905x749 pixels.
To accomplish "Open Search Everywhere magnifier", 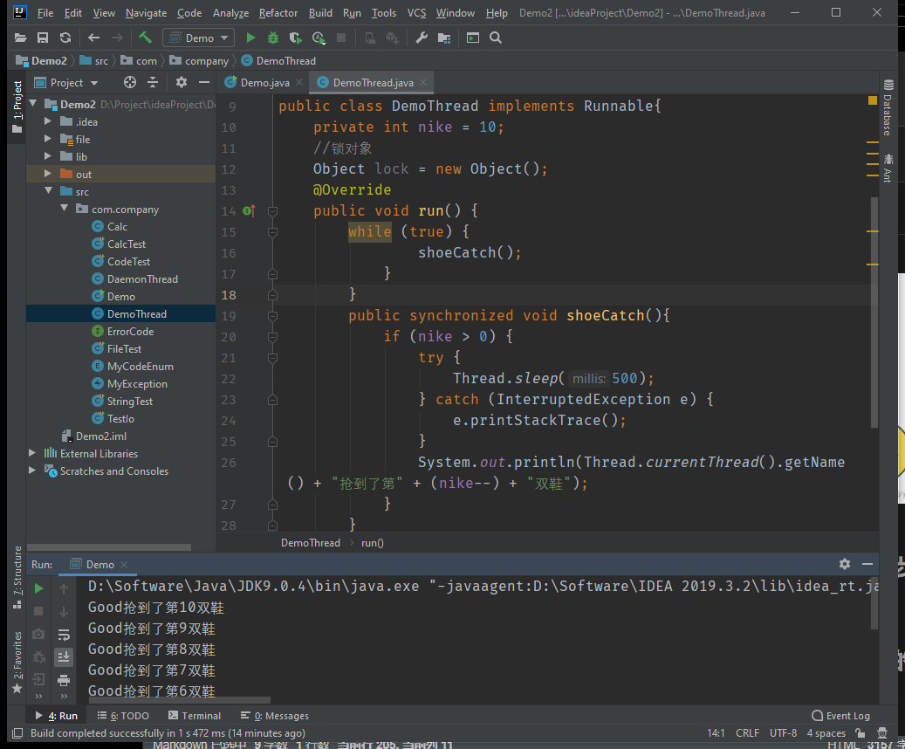I will tap(495, 38).
